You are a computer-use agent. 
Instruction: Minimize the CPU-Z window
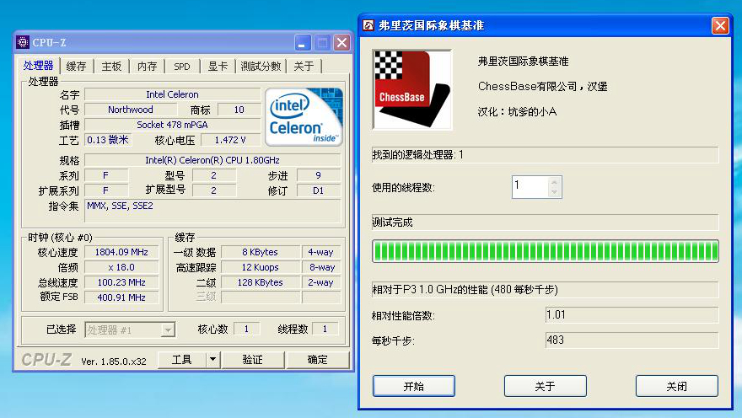[x=303, y=42]
